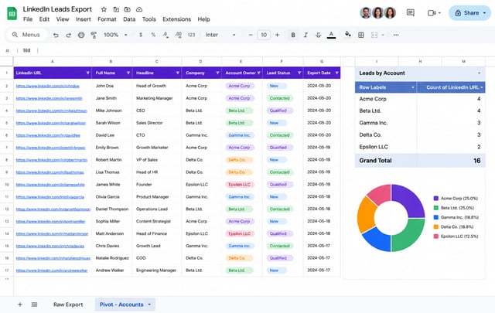Image resolution: width=495 pixels, height=313 pixels.
Task: Open the Format menu
Action: (x=107, y=19)
